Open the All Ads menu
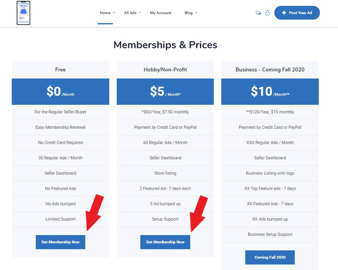 click(x=130, y=13)
